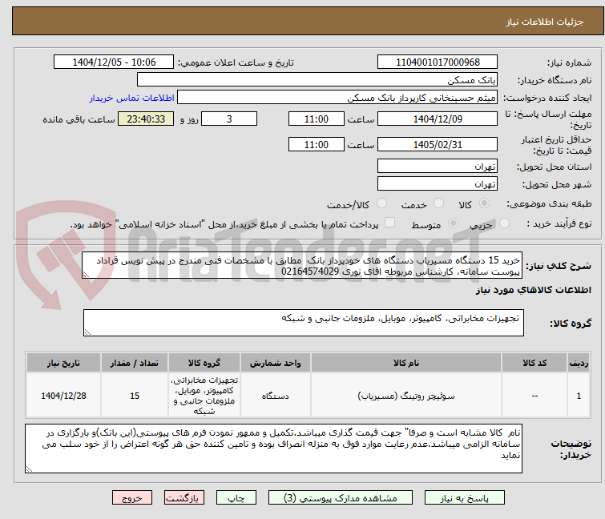605x519 pixels.
Task: Toggle the Islamic treasury payment checkbox
Action: pos(390,223)
